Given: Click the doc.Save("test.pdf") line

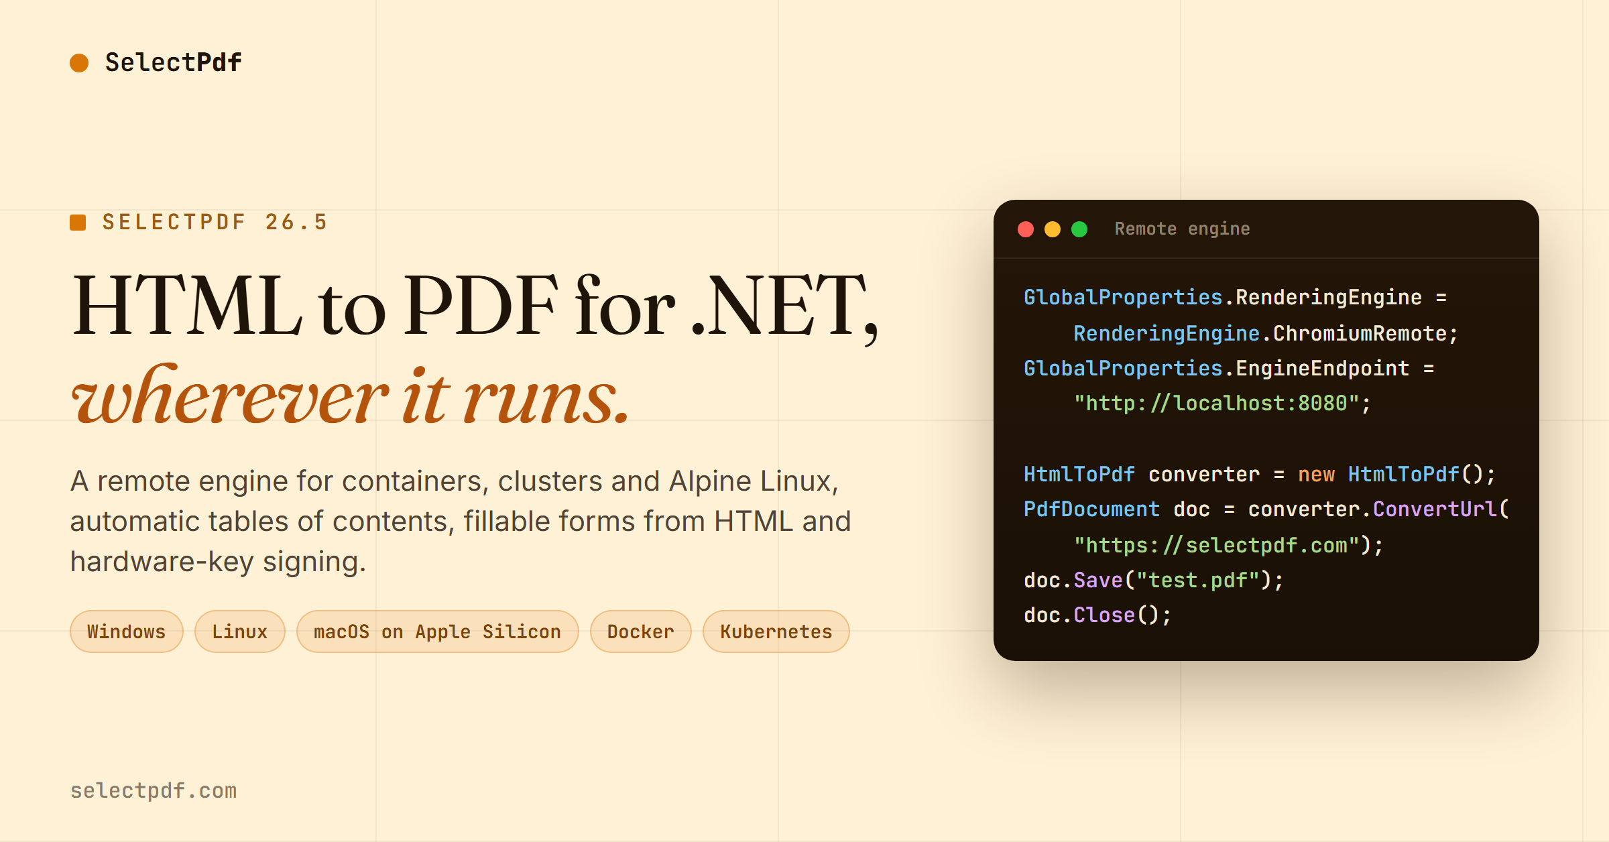Looking at the screenshot, I should pyautogui.click(x=1154, y=580).
